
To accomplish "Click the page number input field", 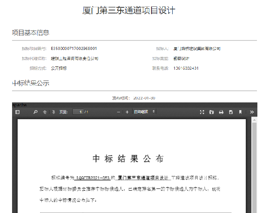I will click(78, 112).
